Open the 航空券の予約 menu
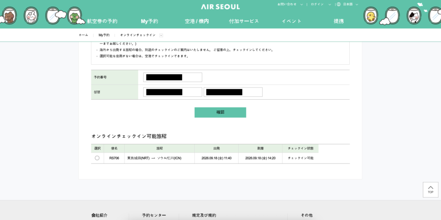Viewport: 441px width, 220px height. pos(102,21)
